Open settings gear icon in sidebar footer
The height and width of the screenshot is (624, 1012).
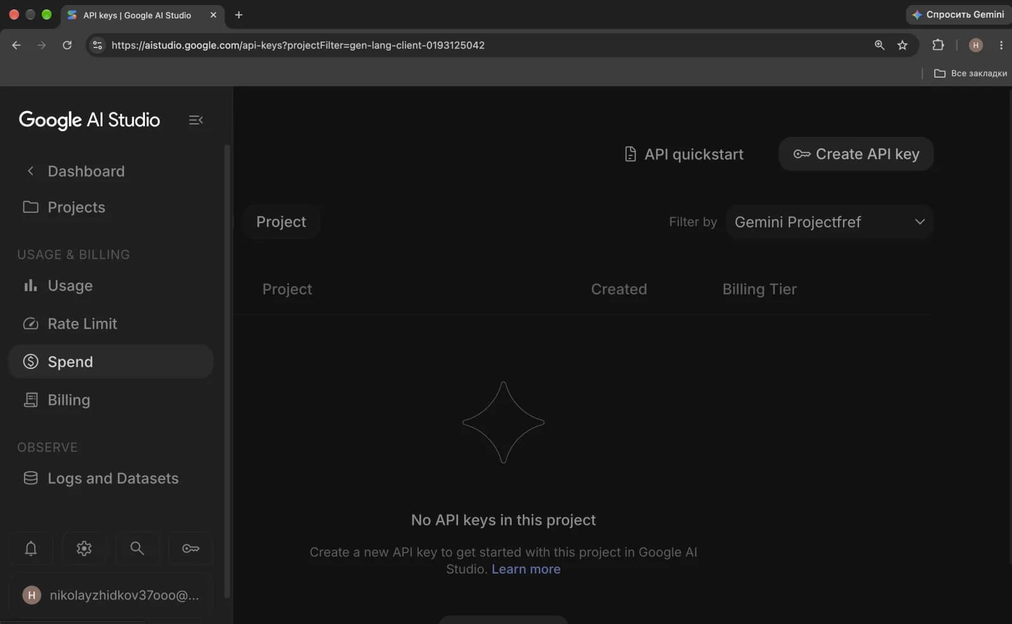84,548
